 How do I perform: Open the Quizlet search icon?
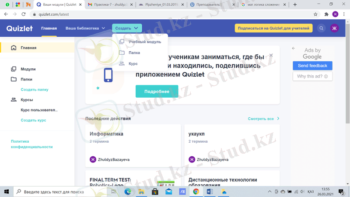click(322, 28)
